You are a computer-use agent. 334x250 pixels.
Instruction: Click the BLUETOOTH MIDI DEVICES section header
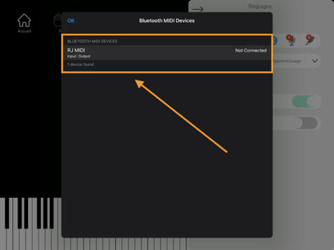tap(92, 42)
